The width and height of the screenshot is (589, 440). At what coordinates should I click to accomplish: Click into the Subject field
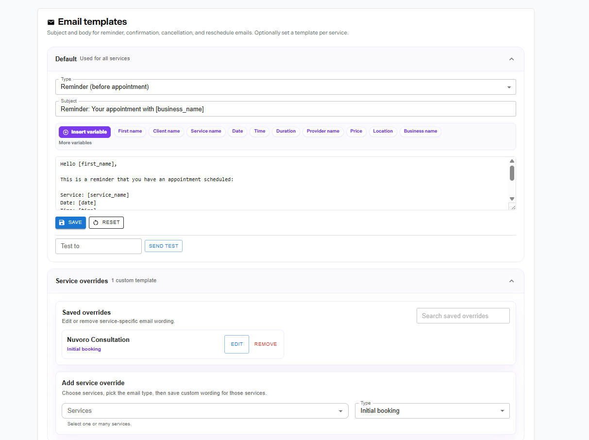point(286,109)
